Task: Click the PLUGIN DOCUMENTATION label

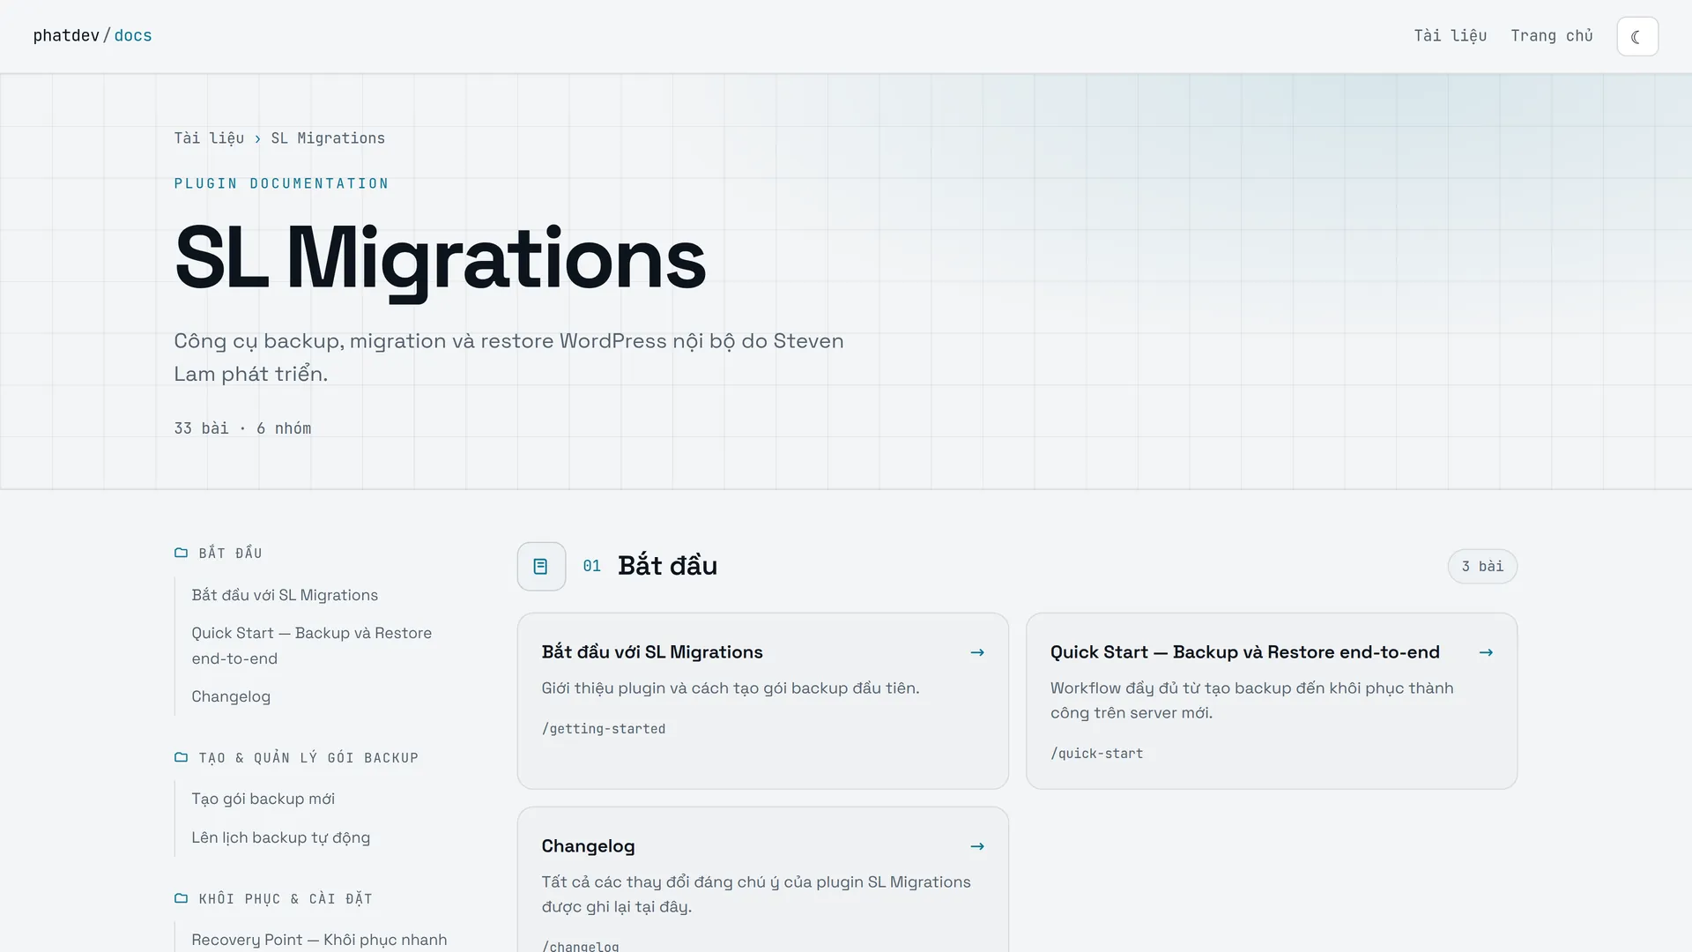Action: point(281,183)
